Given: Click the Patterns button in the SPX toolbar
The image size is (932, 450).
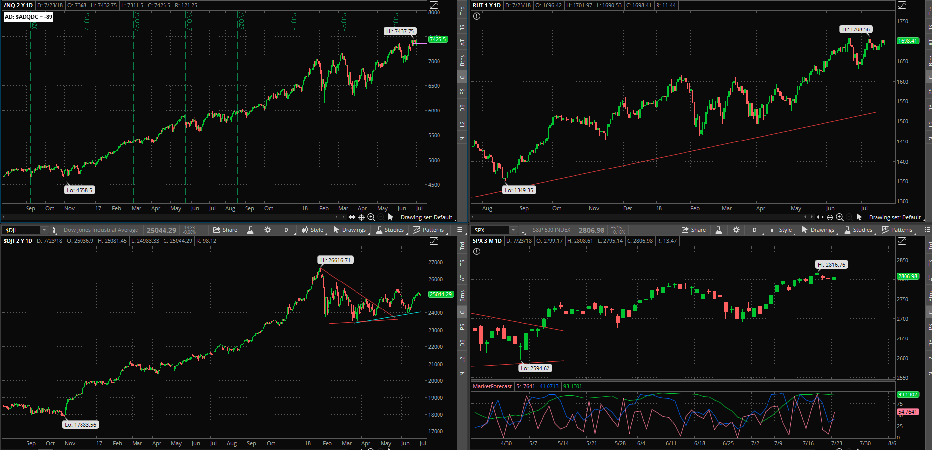Looking at the screenshot, I should click(x=897, y=230).
